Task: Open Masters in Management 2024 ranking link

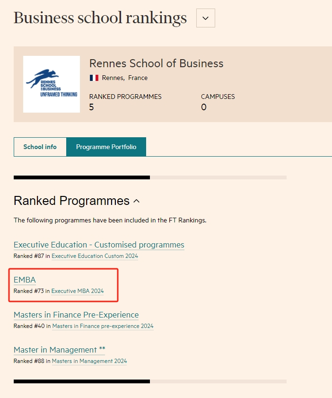Action: (89, 361)
